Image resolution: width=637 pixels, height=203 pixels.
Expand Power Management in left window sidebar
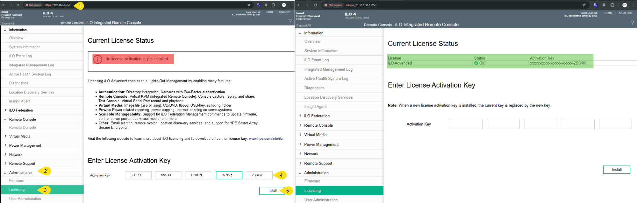click(x=5, y=146)
